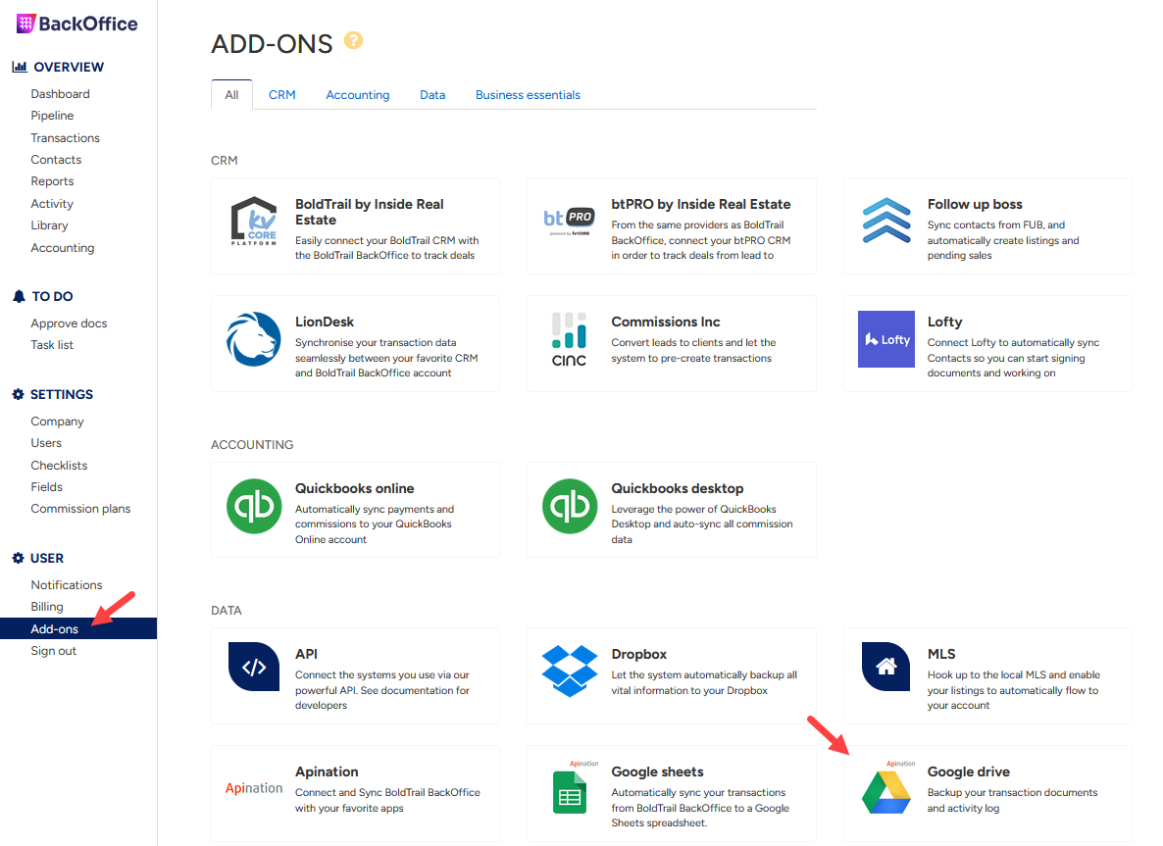Screen dimensions: 1163x846
Task: Open Billing under User
Action: click(x=47, y=607)
